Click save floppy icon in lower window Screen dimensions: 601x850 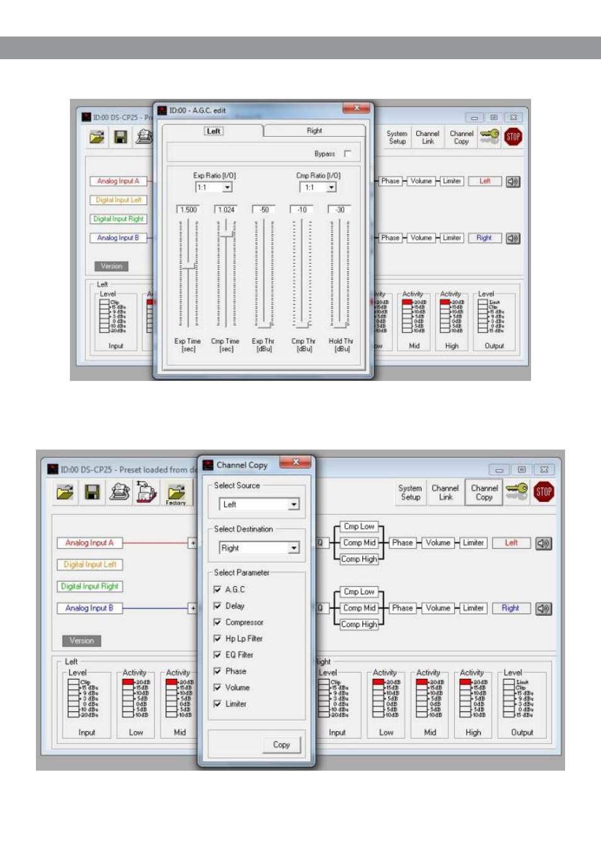pyautogui.click(x=92, y=492)
